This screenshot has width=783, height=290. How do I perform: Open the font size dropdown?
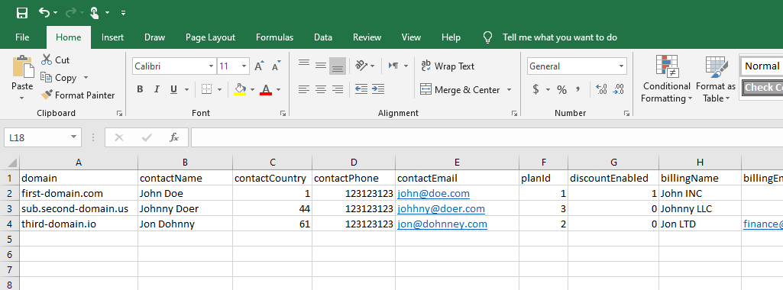tap(244, 66)
